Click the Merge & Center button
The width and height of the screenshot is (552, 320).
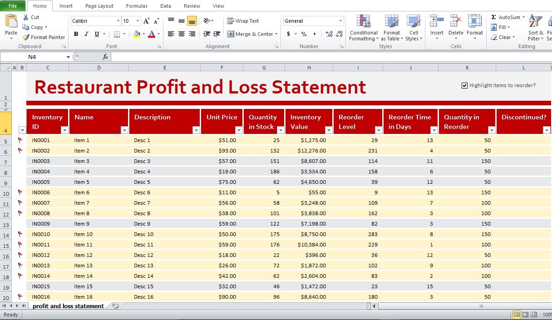click(x=250, y=34)
